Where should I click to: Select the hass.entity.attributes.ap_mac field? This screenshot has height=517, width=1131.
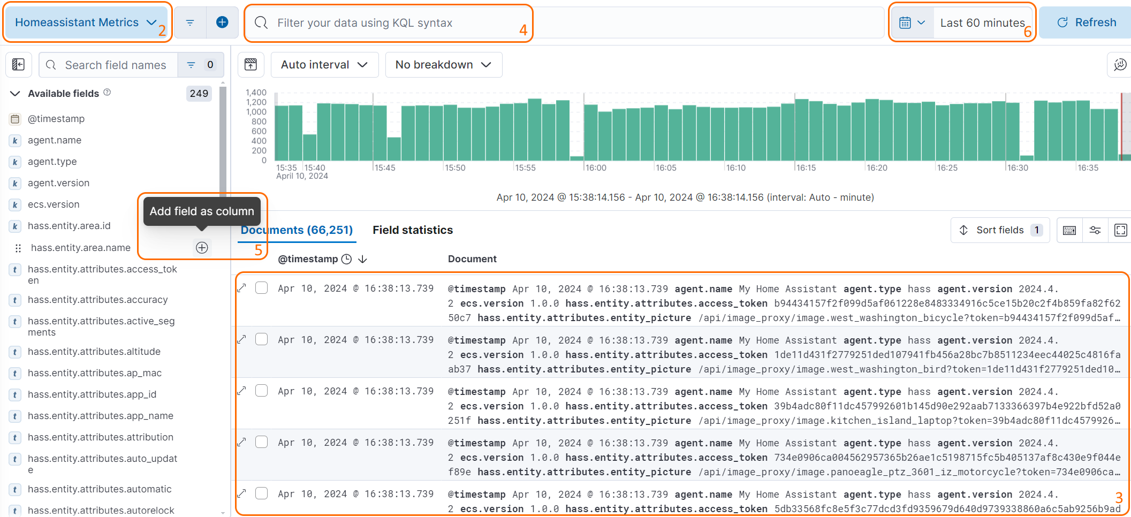[95, 373]
